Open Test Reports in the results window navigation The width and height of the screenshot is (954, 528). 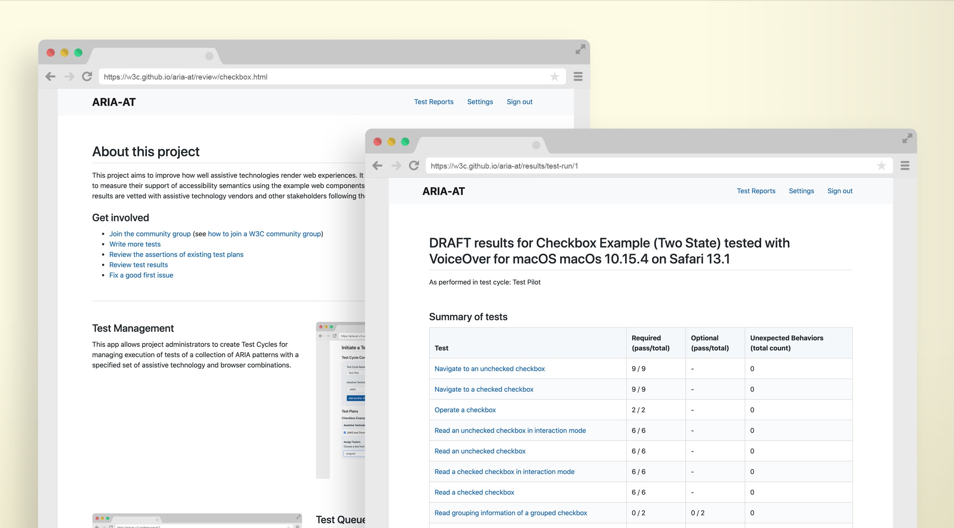click(x=756, y=191)
